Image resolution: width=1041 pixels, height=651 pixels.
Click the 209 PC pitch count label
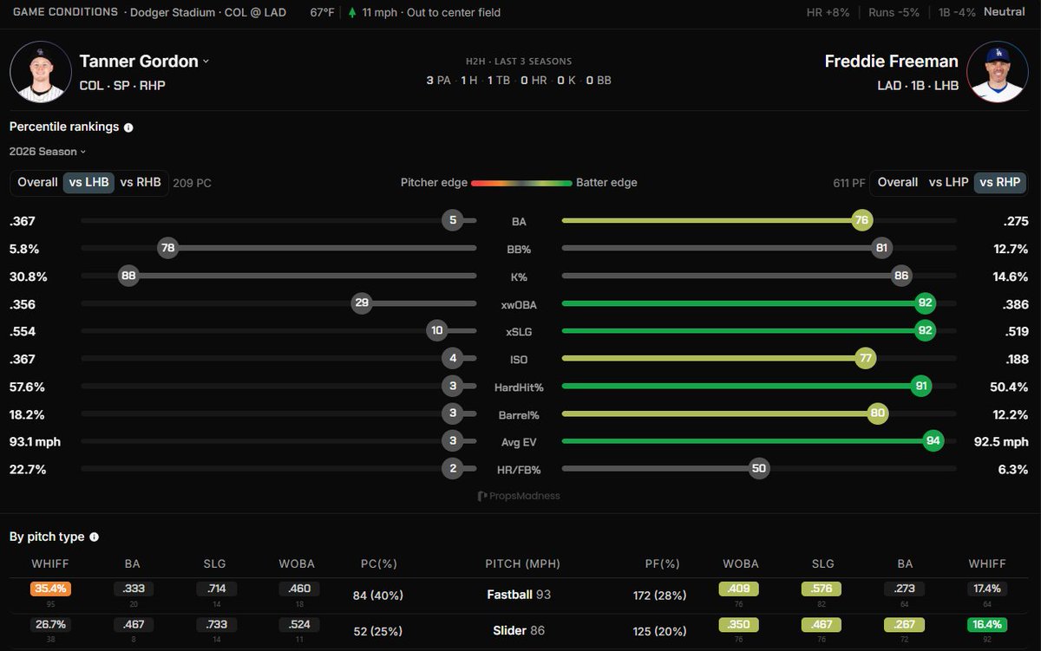click(x=192, y=183)
